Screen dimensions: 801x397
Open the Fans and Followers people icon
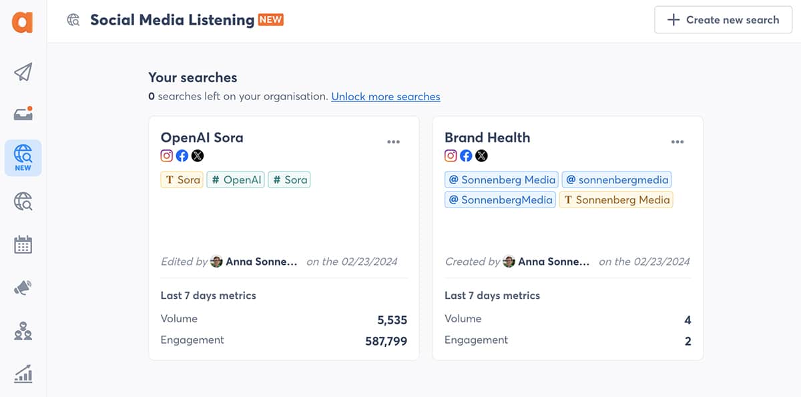pos(23,331)
